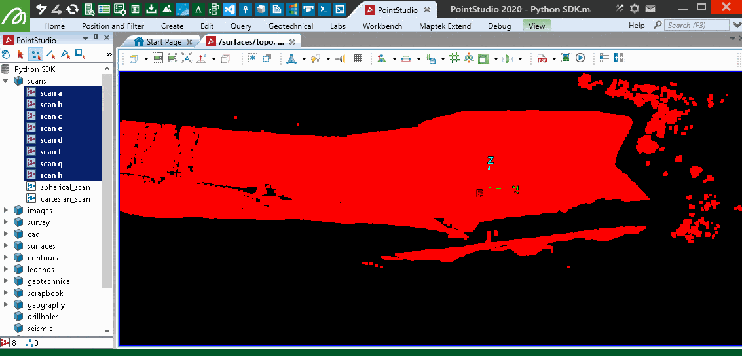Open the Visual Studio Code shortcut icon
Image resolution: width=742 pixels, height=356 pixels.
pos(229,9)
